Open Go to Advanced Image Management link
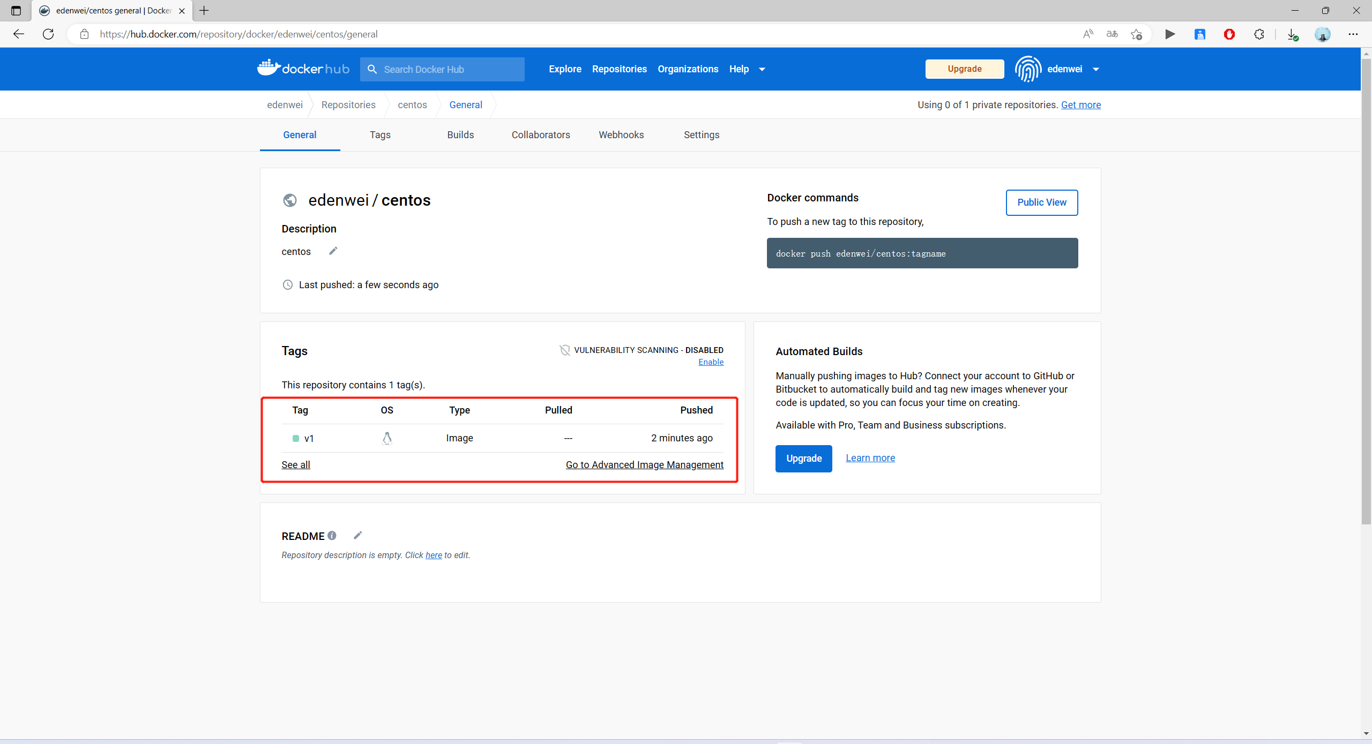This screenshot has width=1372, height=744. 644,465
